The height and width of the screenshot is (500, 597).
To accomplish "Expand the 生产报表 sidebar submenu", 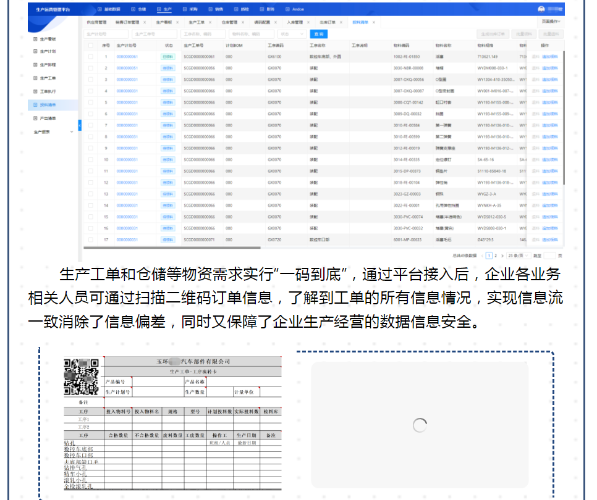I will (x=72, y=131).
